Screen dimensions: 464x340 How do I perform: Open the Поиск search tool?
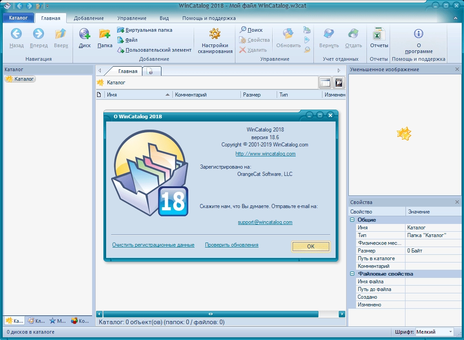click(x=251, y=30)
